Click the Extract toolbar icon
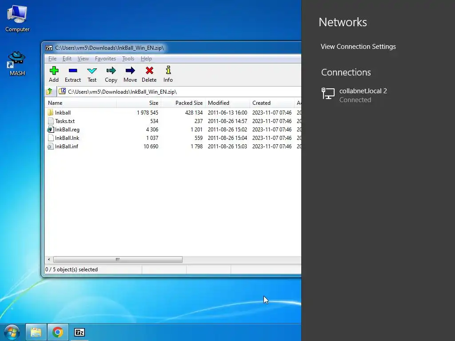The width and height of the screenshot is (455, 341). coord(73,71)
